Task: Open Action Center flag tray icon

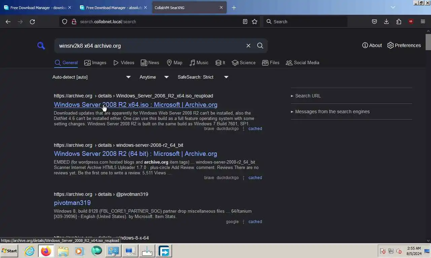Action: (383, 251)
